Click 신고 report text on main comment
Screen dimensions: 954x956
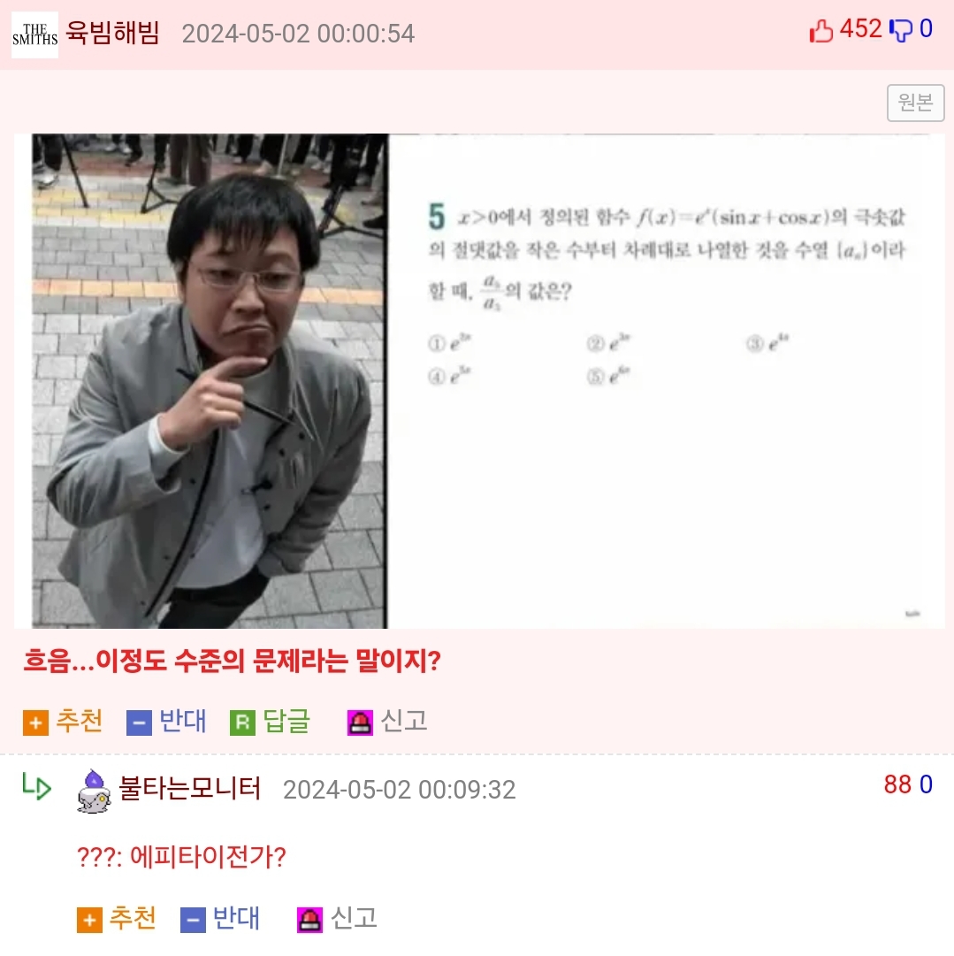coord(404,722)
